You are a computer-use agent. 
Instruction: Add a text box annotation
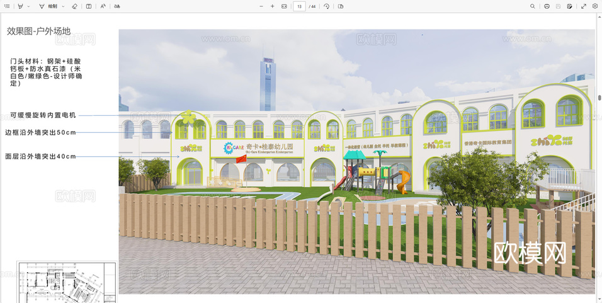click(x=89, y=6)
